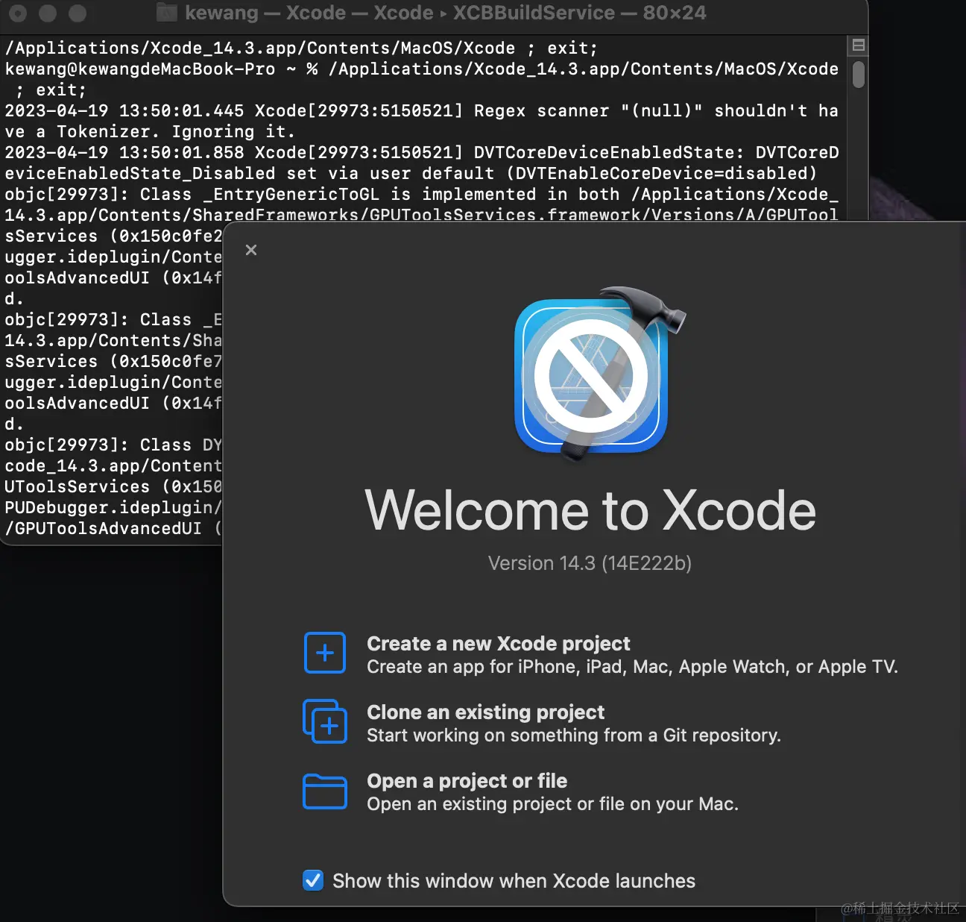
Task: Open a project or file on your Mac
Action: pos(467,780)
